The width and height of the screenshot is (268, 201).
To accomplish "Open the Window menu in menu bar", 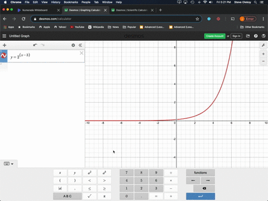I will [107, 2].
